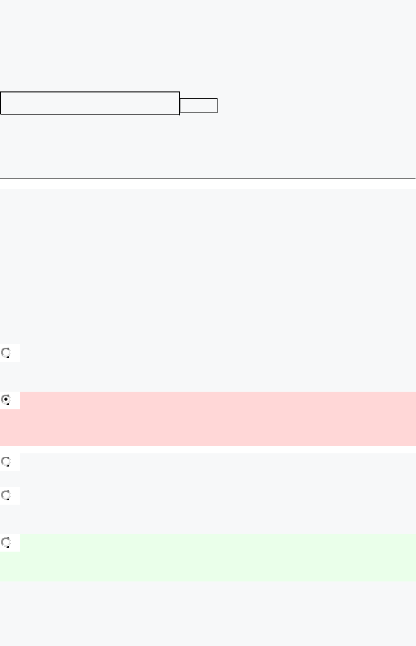
Task: Select the first radio button option
Action: [6, 352]
